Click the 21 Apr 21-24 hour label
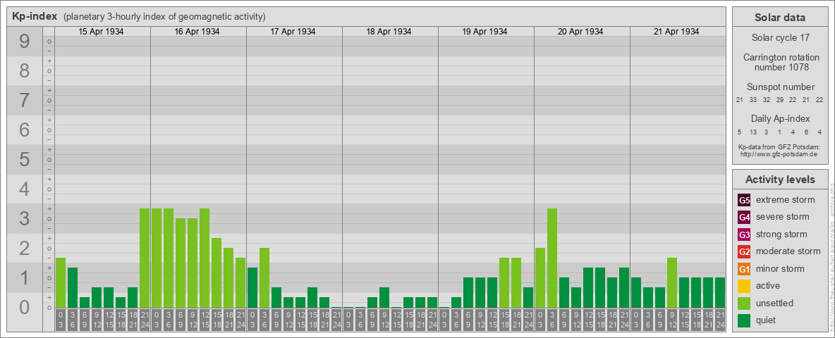Image resolution: width=835 pixels, height=338 pixels. [719, 320]
